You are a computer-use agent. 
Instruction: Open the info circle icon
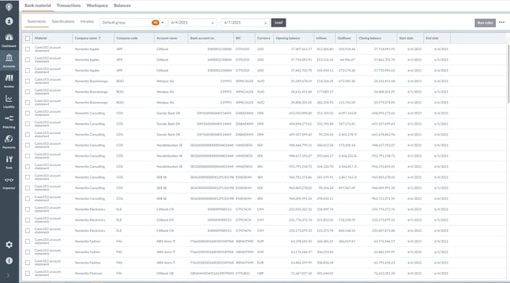(x=9, y=260)
